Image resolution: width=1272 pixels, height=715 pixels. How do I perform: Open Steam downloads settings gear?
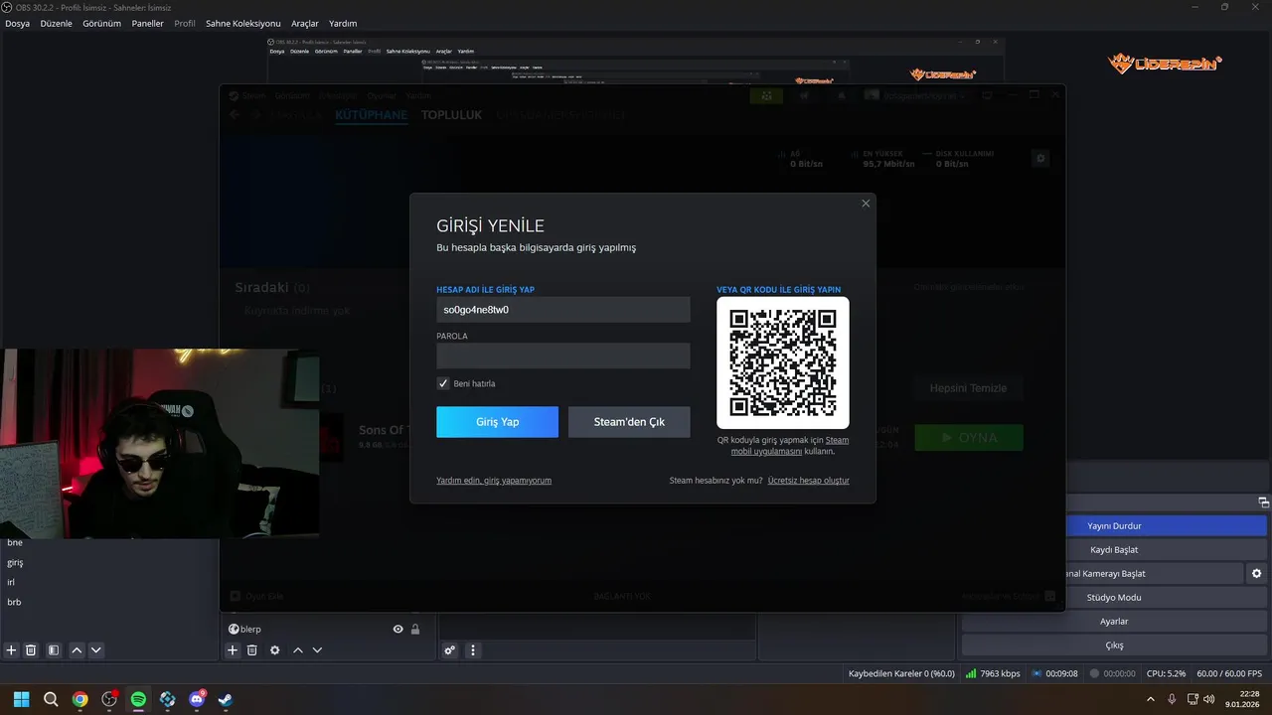point(1040,158)
